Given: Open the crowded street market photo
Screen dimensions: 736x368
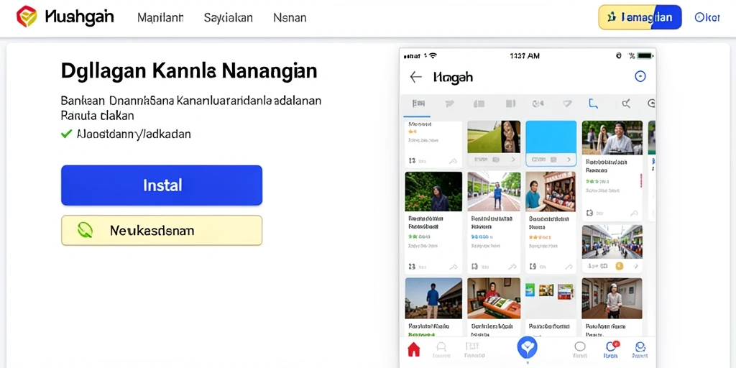Looking at the screenshot, I should pos(612,241).
